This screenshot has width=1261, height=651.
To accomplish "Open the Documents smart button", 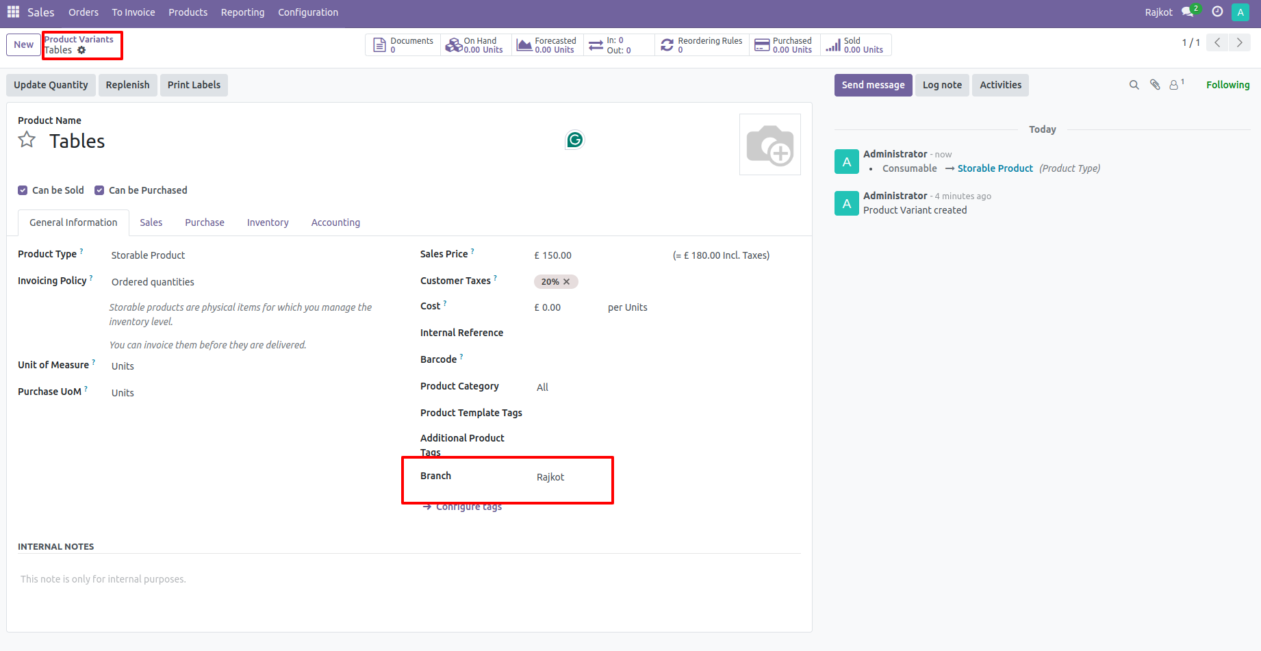I will click(403, 44).
